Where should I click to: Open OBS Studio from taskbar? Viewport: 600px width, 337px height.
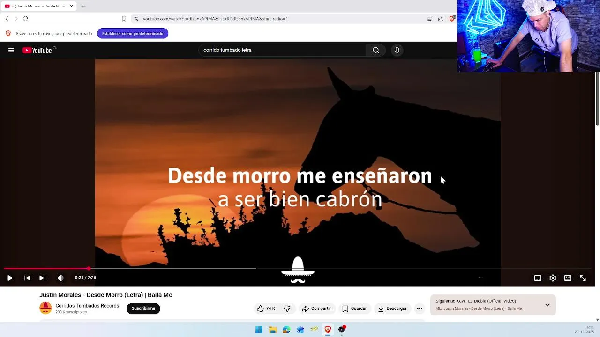(x=342, y=330)
